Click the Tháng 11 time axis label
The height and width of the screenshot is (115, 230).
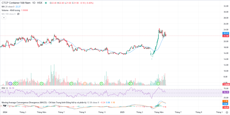(102, 112)
